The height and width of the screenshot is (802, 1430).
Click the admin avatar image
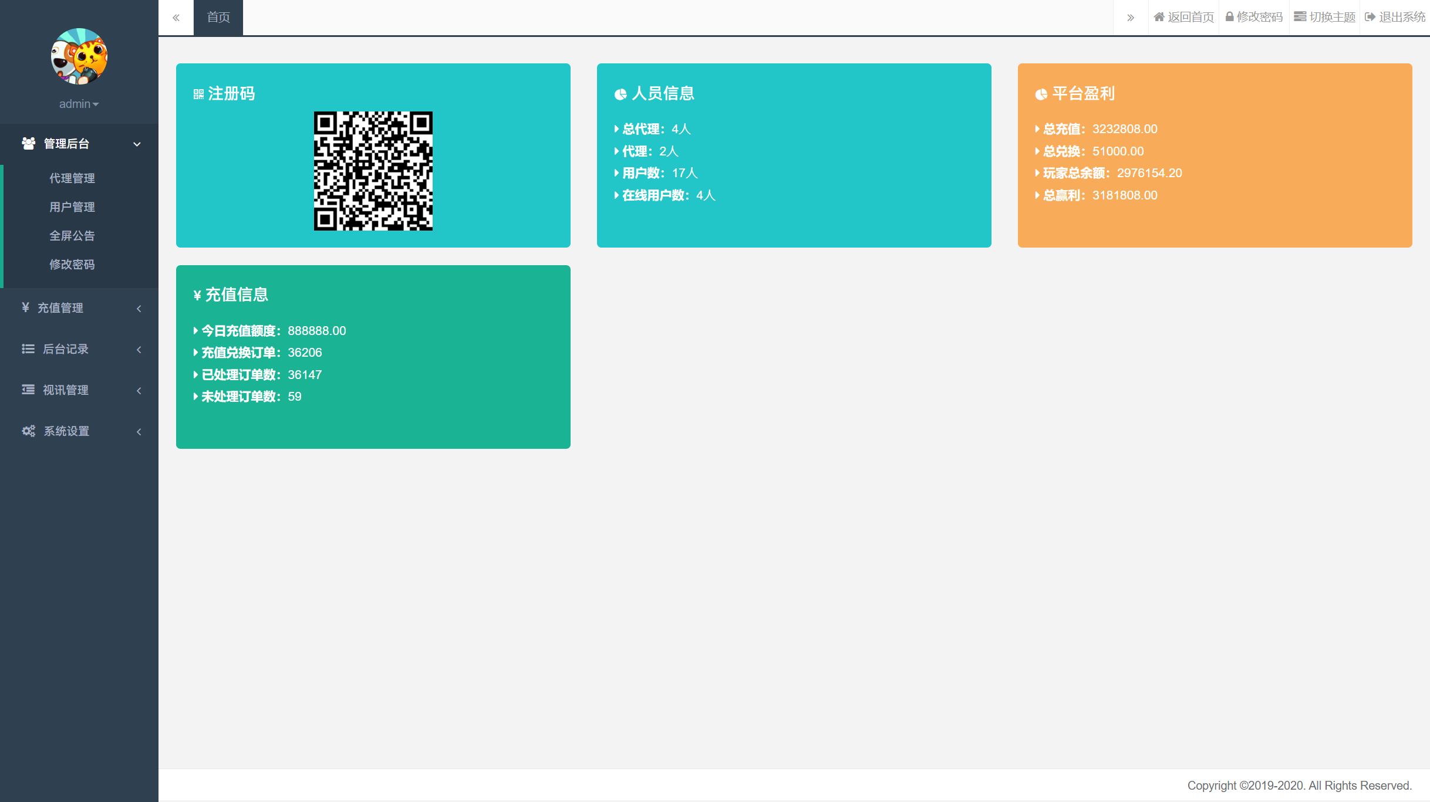coord(79,56)
